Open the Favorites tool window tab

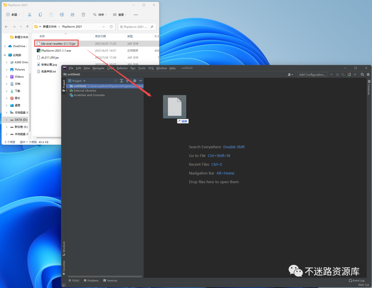(64, 268)
